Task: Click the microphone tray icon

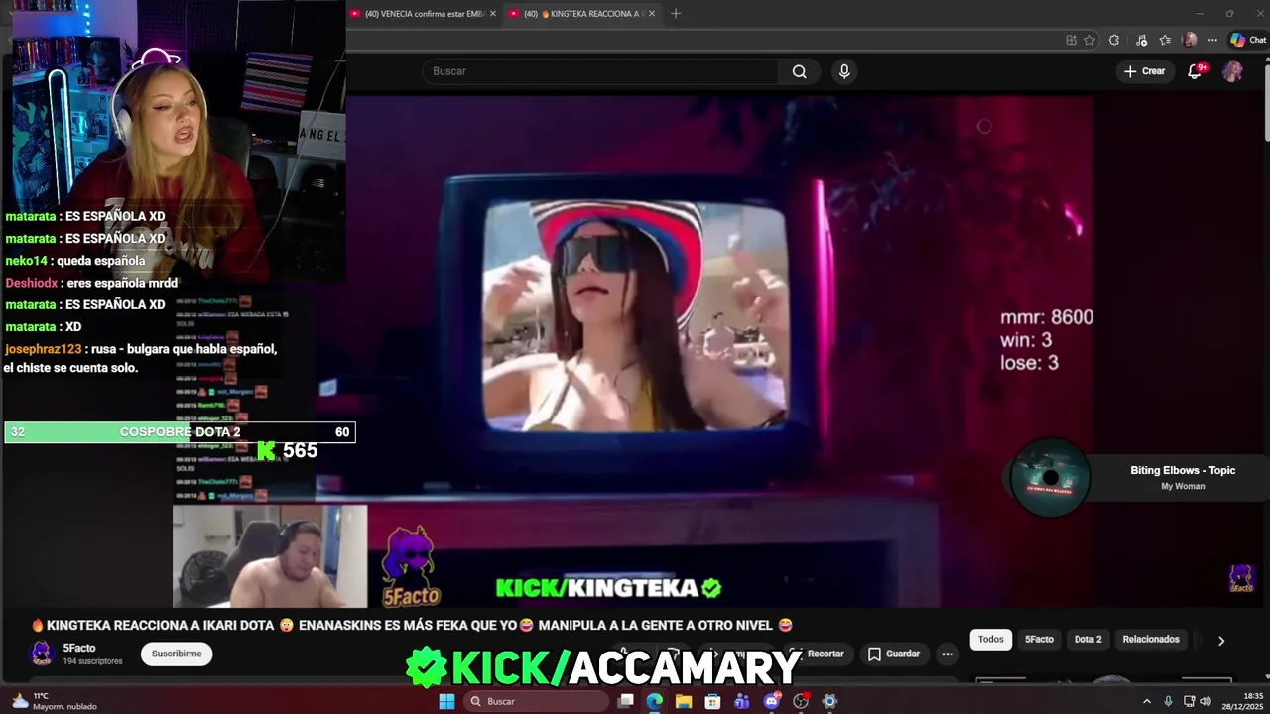Action: [x=1168, y=701]
